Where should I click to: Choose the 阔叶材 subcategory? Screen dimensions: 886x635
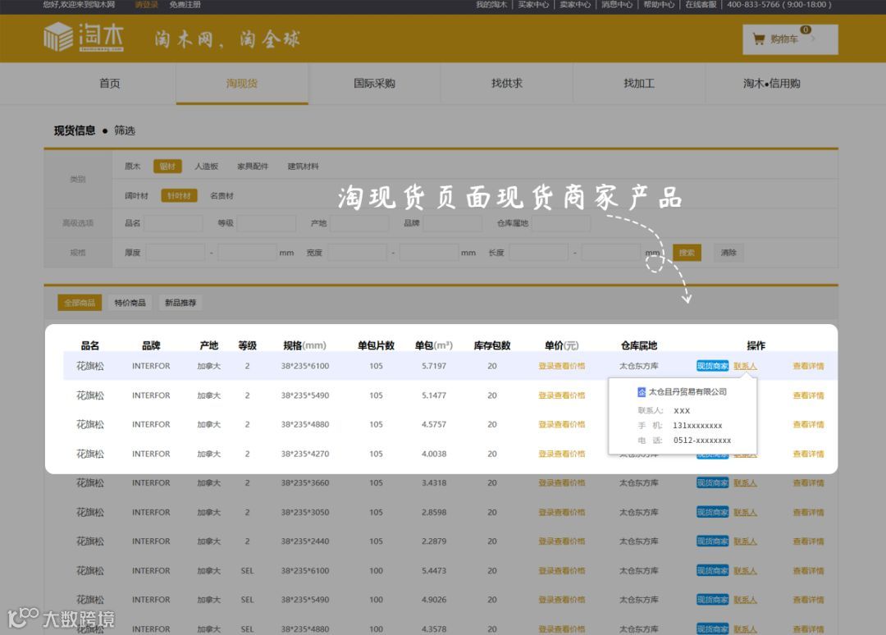click(136, 195)
